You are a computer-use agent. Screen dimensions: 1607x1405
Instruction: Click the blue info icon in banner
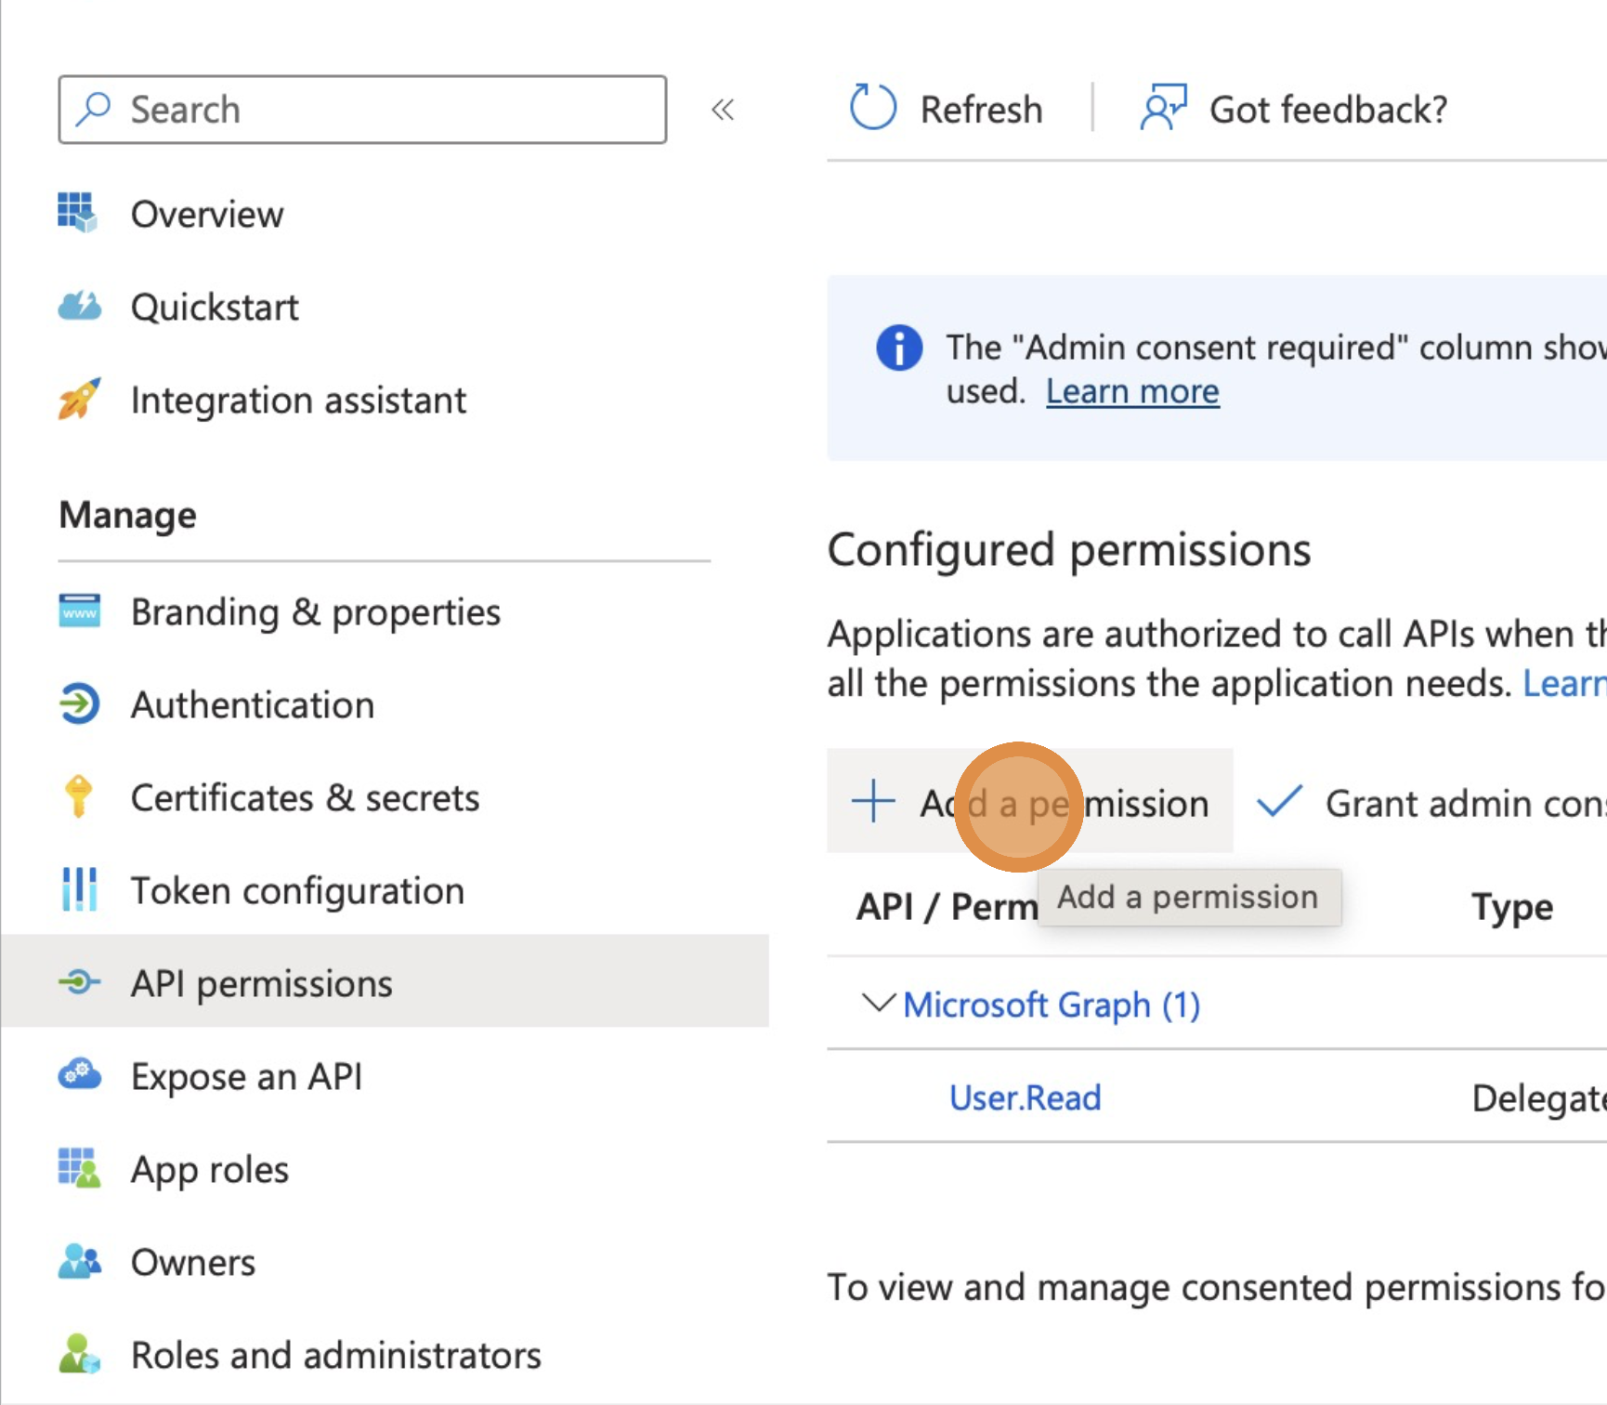click(899, 348)
